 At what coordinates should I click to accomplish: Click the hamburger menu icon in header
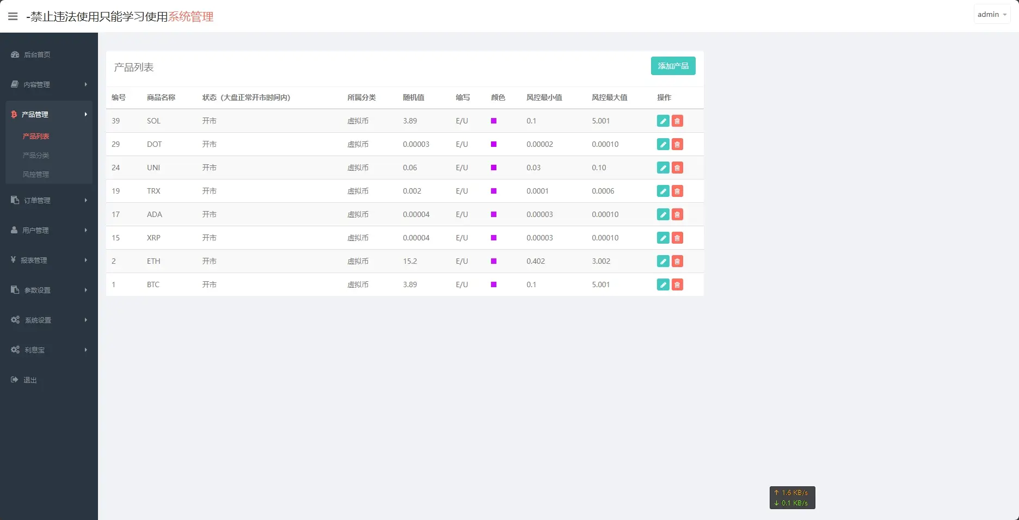click(x=13, y=16)
